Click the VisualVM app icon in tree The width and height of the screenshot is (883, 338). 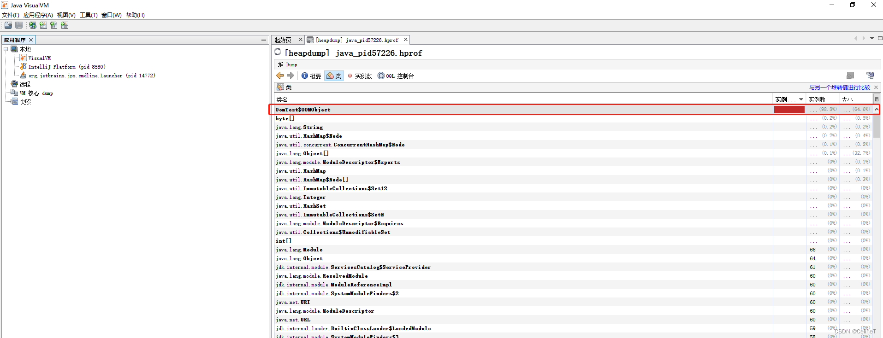[23, 58]
